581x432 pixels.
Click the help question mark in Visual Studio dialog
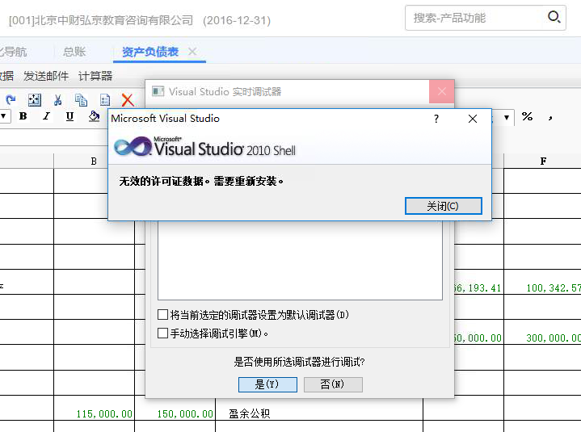point(436,119)
